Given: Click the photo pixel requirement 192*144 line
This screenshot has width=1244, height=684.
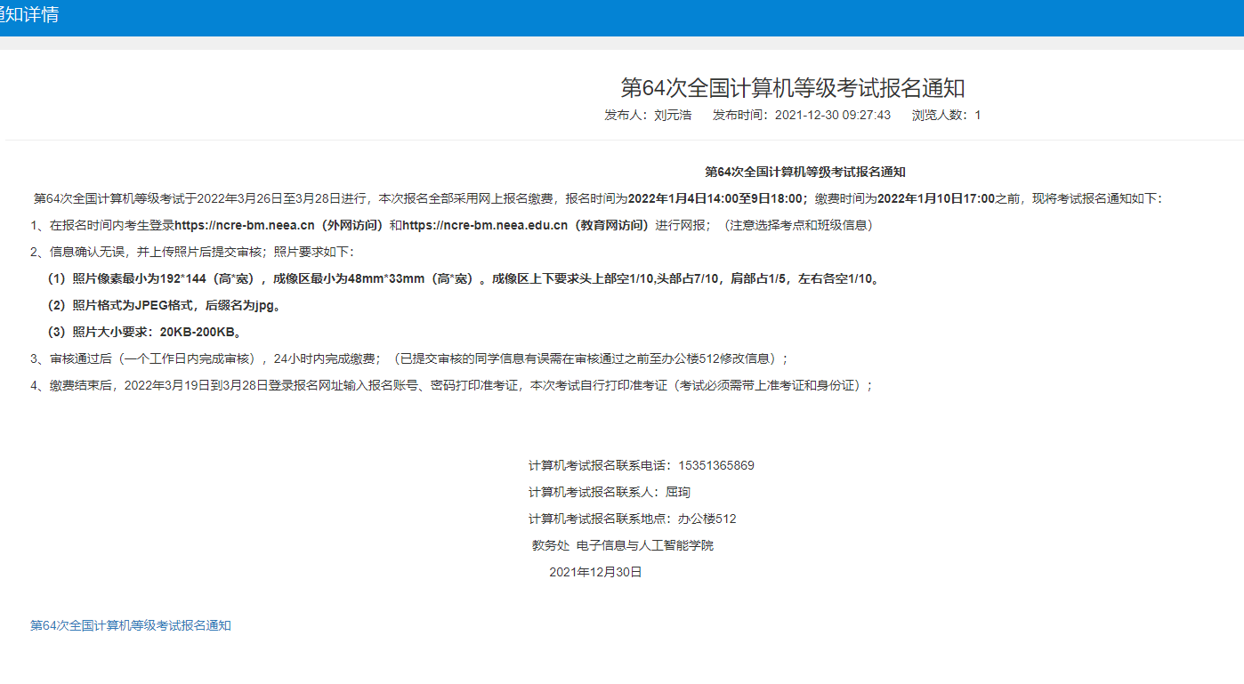Looking at the screenshot, I should [463, 278].
